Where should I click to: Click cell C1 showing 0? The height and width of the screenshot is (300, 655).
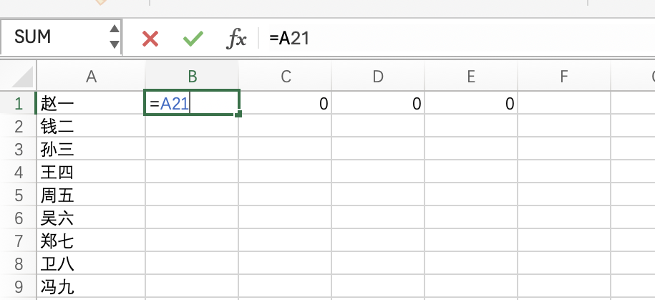click(x=285, y=104)
